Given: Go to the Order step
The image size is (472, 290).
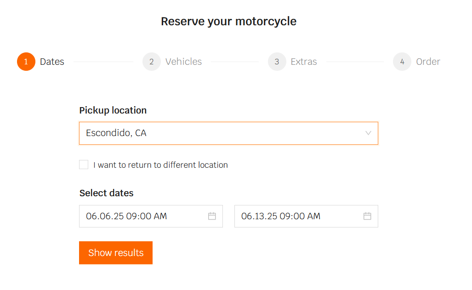Looking at the screenshot, I should (x=428, y=62).
